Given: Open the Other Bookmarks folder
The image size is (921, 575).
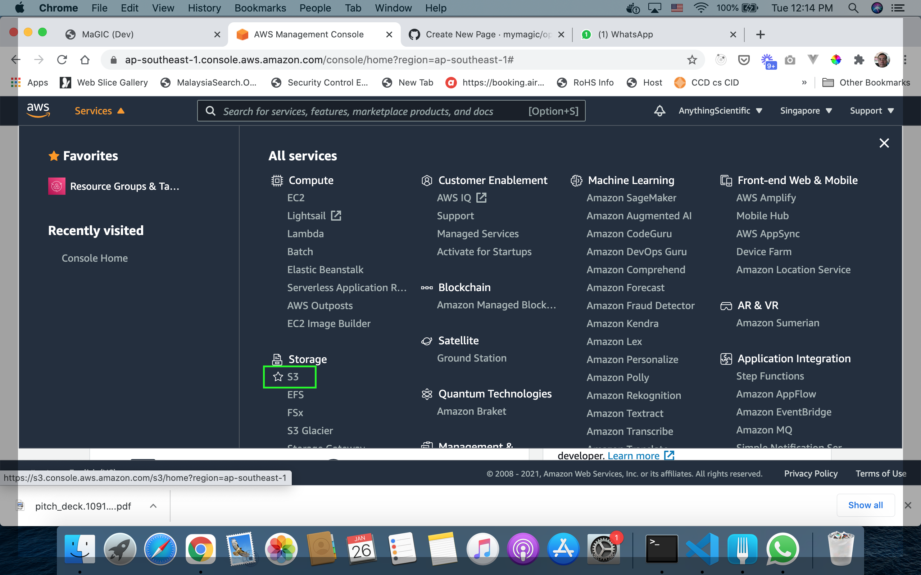Looking at the screenshot, I should (866, 83).
